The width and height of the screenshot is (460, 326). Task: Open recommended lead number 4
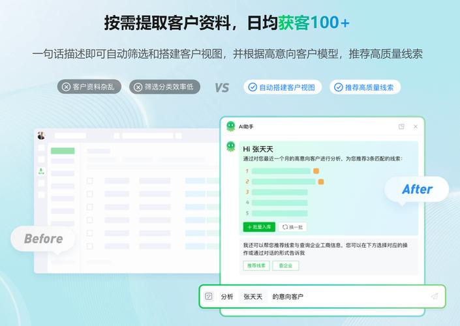(279, 203)
